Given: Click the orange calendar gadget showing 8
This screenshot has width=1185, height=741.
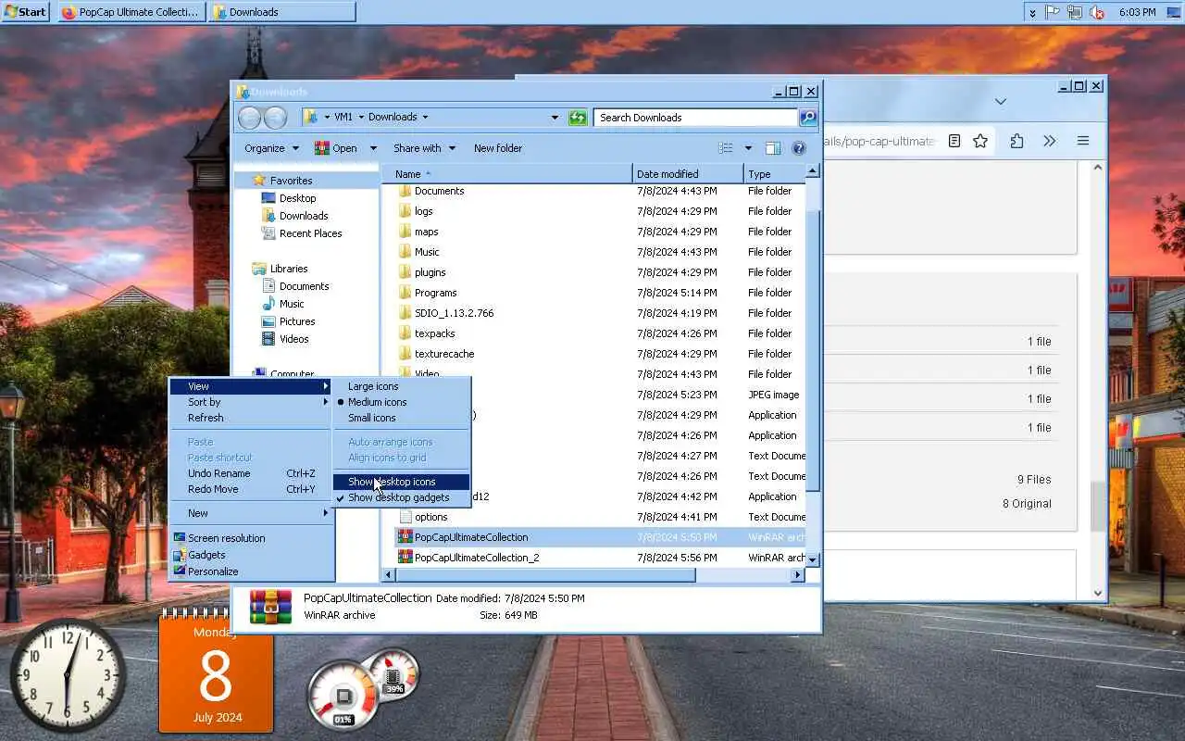Looking at the screenshot, I should (x=216, y=674).
